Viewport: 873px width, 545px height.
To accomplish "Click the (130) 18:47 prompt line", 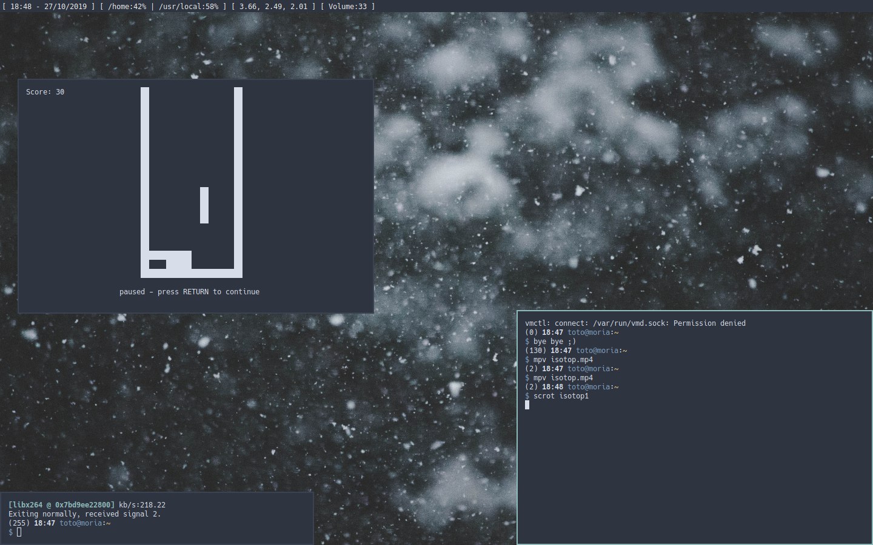I will 576,351.
